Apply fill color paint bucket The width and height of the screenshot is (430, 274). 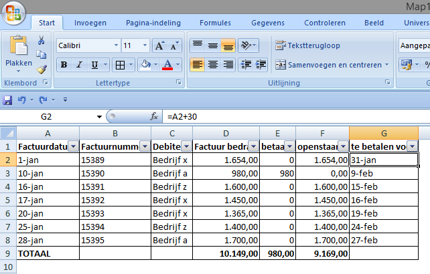pyautogui.click(x=145, y=65)
